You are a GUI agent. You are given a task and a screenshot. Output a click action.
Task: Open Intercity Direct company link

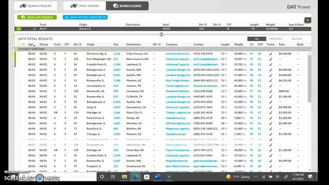(178, 53)
